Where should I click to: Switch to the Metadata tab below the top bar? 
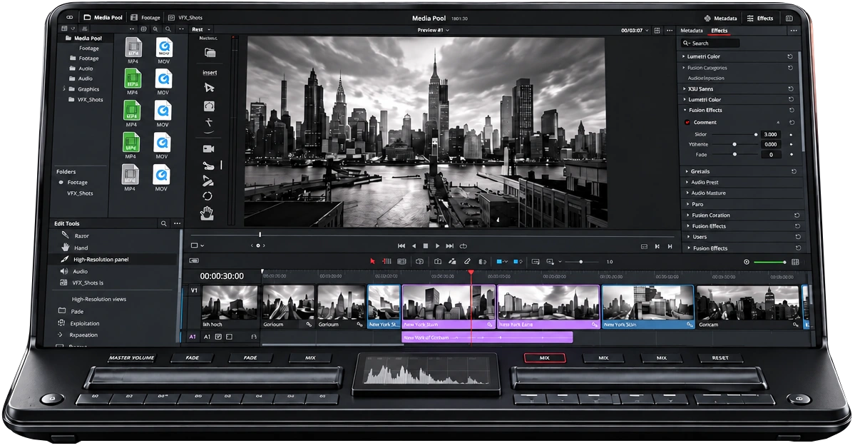(692, 31)
